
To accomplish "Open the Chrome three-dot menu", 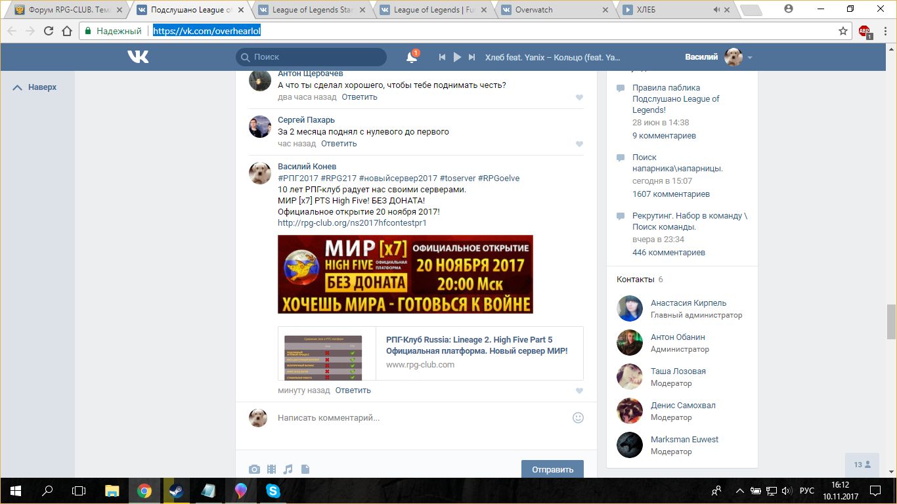I will (885, 31).
